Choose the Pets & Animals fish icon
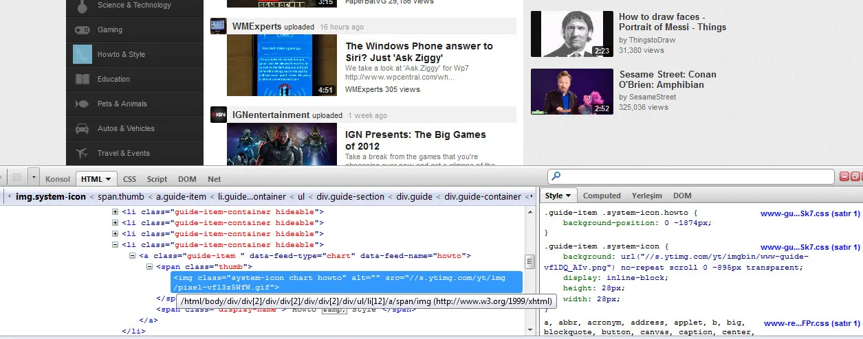The height and width of the screenshot is (339, 863). click(83, 104)
